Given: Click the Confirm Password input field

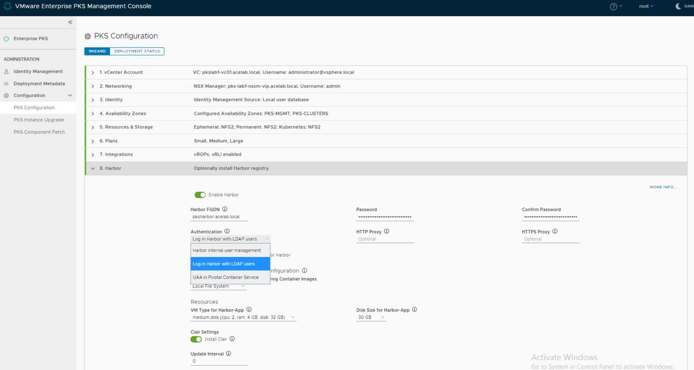Looking at the screenshot, I should [x=550, y=217].
